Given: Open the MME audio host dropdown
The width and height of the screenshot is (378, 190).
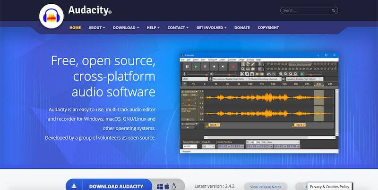Looking at the screenshot, I should pos(195,79).
